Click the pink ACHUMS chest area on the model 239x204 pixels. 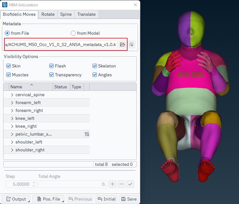(x=190, y=75)
